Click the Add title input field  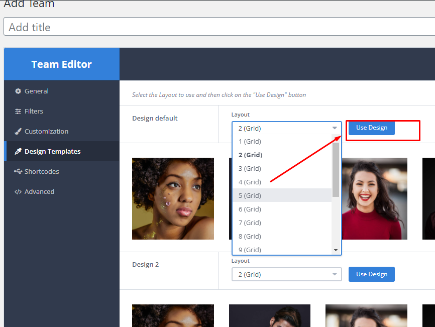pyautogui.click(x=219, y=27)
